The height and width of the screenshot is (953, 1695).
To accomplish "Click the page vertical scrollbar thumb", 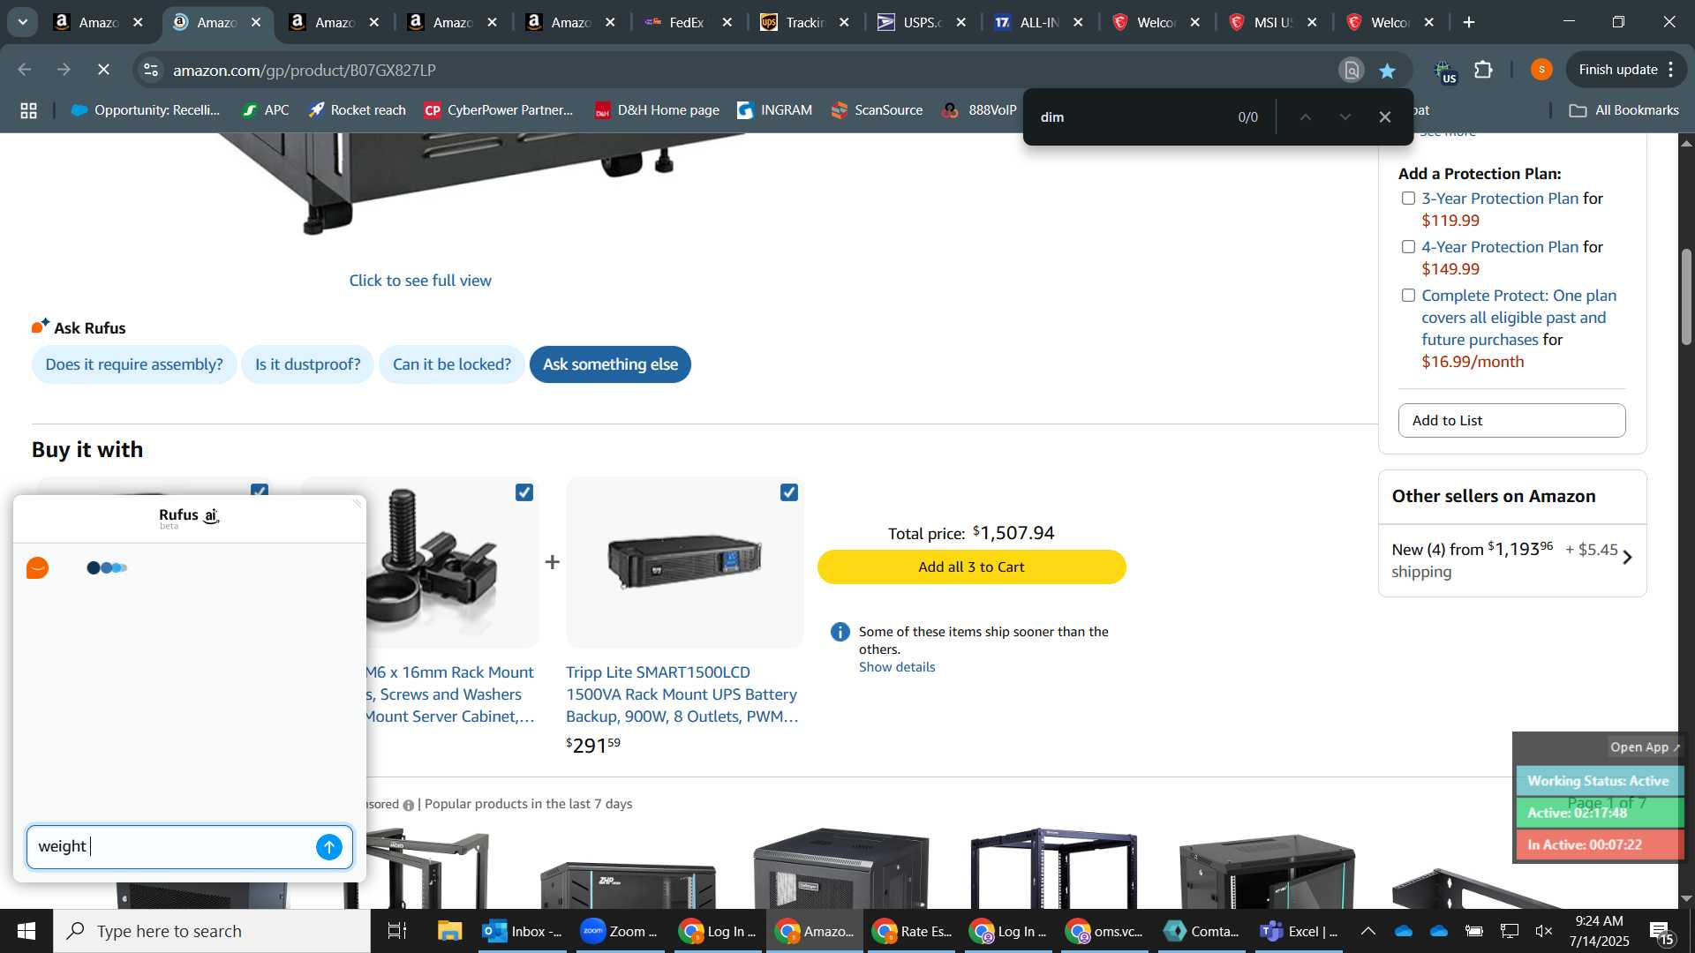I will click(x=1686, y=297).
